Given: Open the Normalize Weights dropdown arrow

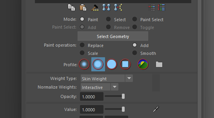Looking at the screenshot, I should [x=114, y=87].
